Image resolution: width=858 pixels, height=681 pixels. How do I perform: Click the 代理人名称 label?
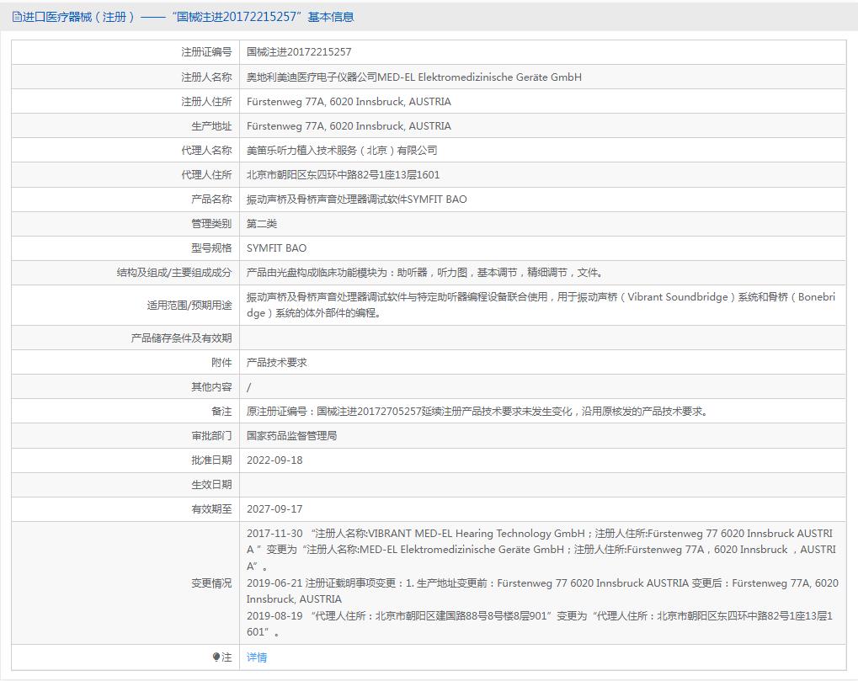(x=206, y=151)
